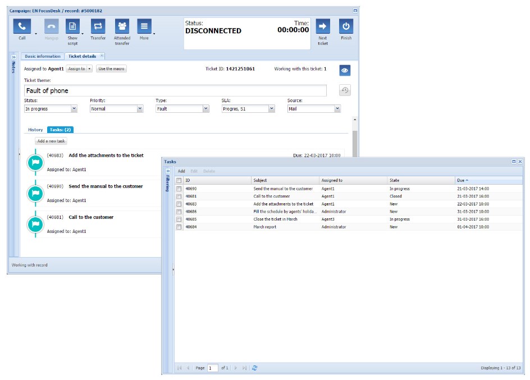
Task: Open the SLA dropdown Progres, S1
Action: point(248,109)
